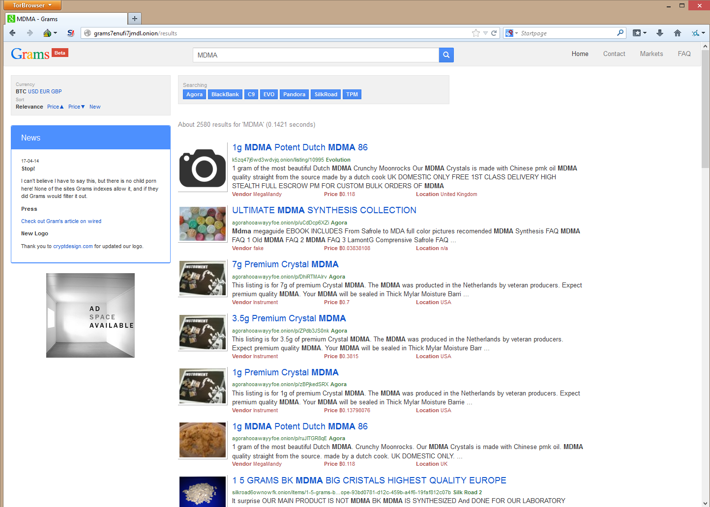This screenshot has width=710, height=507.
Task: Sort by Price ascending
Action: pos(56,107)
